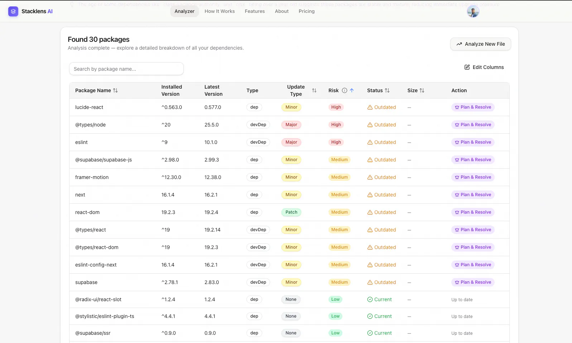Plan & Resolve for eslint

coord(473,142)
